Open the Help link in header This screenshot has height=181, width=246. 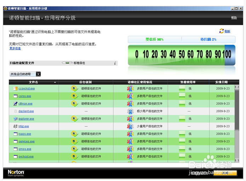[x=234, y=18]
